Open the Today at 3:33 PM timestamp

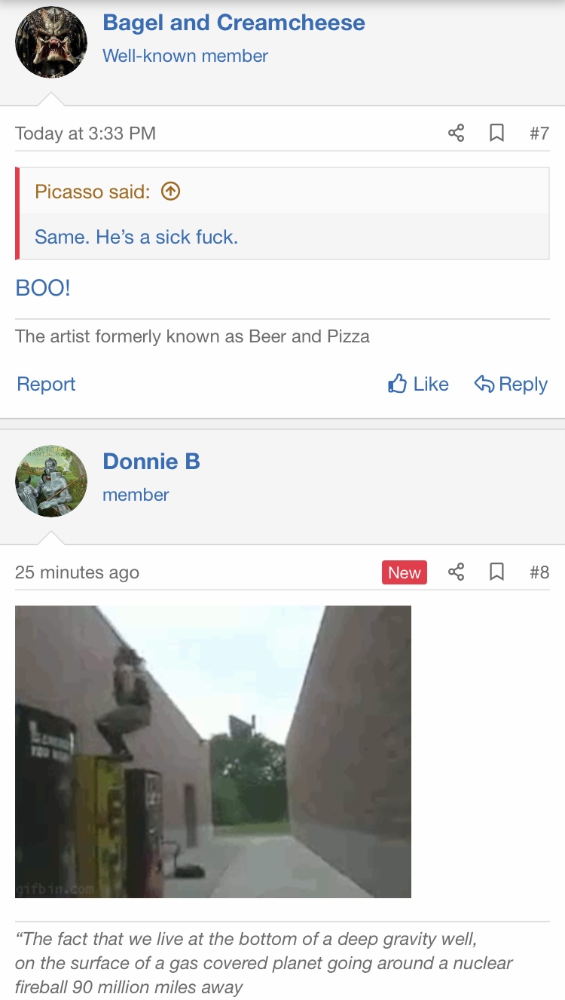tap(85, 133)
